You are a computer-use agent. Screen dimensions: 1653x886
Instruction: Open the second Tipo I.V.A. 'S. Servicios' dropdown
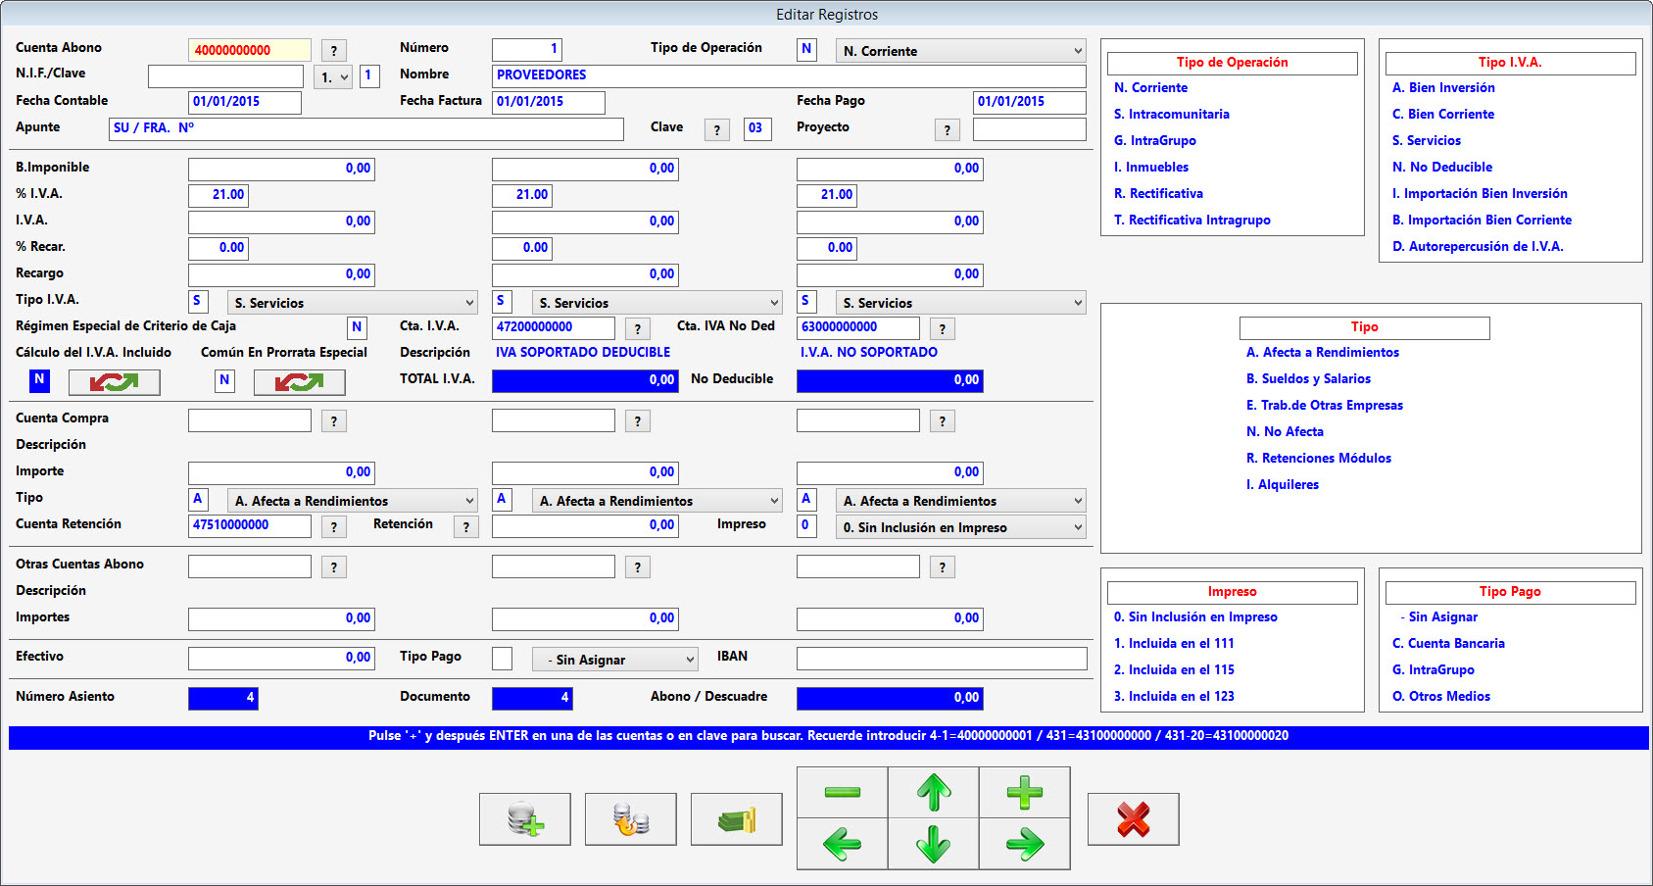pyautogui.click(x=656, y=303)
